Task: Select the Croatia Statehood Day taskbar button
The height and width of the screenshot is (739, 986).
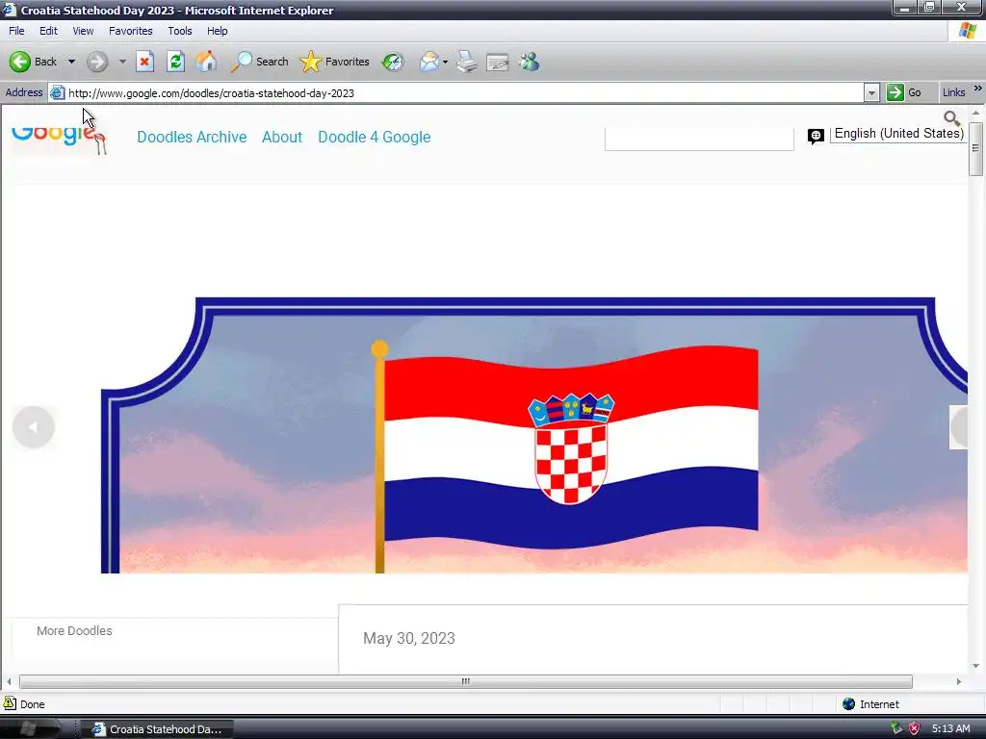Action: (157, 729)
